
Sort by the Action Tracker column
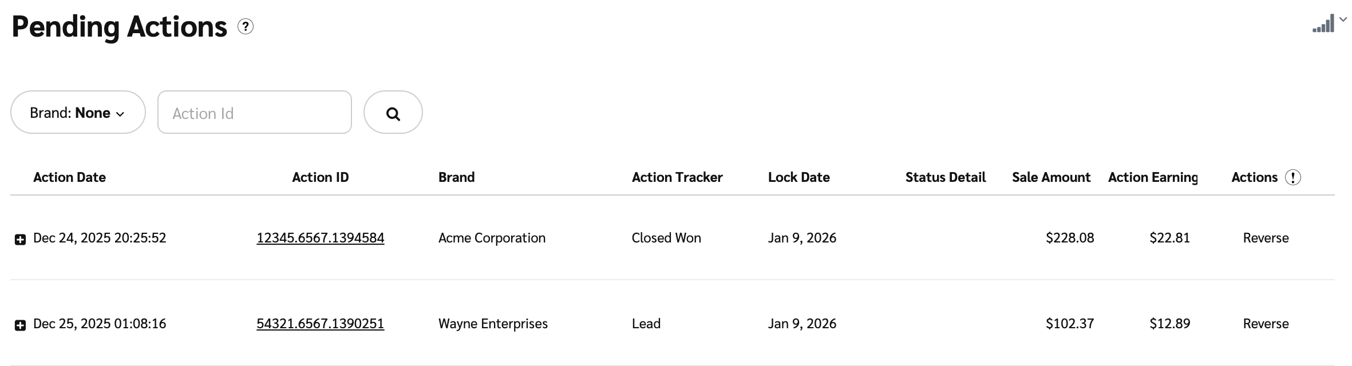point(677,177)
